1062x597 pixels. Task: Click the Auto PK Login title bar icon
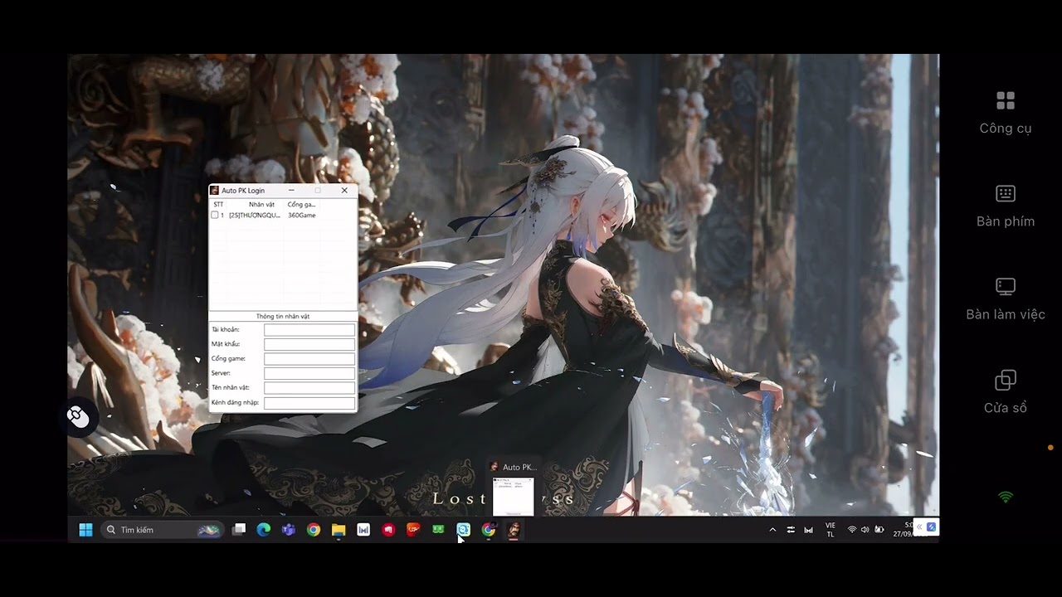(215, 191)
